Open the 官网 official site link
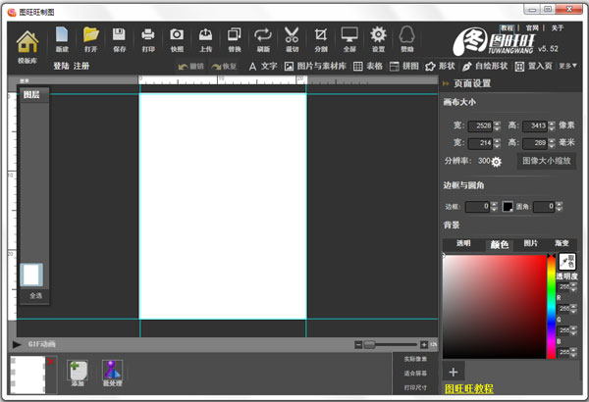The image size is (589, 402). click(532, 28)
